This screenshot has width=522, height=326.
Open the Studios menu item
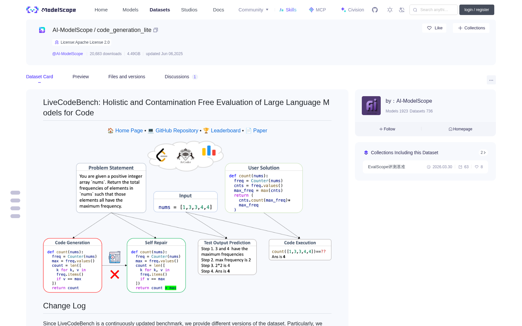pyautogui.click(x=189, y=10)
